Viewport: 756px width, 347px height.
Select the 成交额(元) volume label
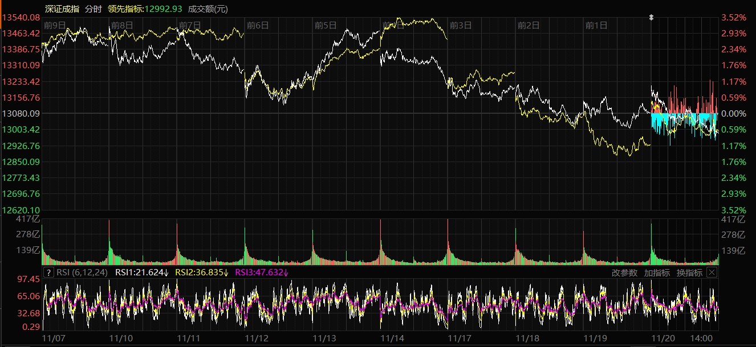tap(208, 9)
